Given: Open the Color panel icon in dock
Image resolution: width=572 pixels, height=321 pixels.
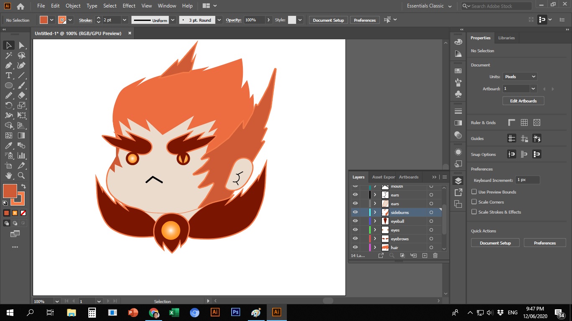Looking at the screenshot, I should click(x=458, y=42).
